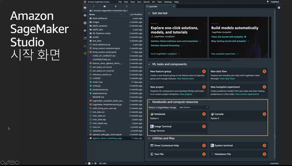Open the File Browser sidebar folder icon
Screen dimensions: 292x166
pyautogui.click(x=85, y=7)
